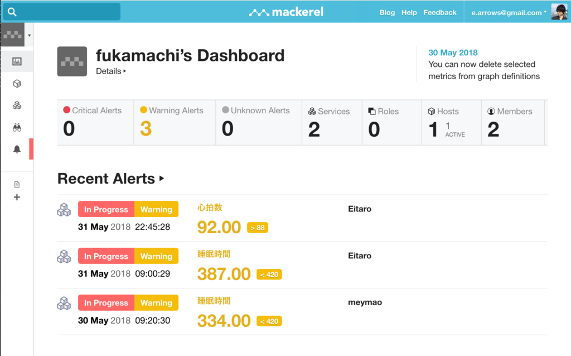
Task: Open the Members count card
Action: click(x=513, y=122)
